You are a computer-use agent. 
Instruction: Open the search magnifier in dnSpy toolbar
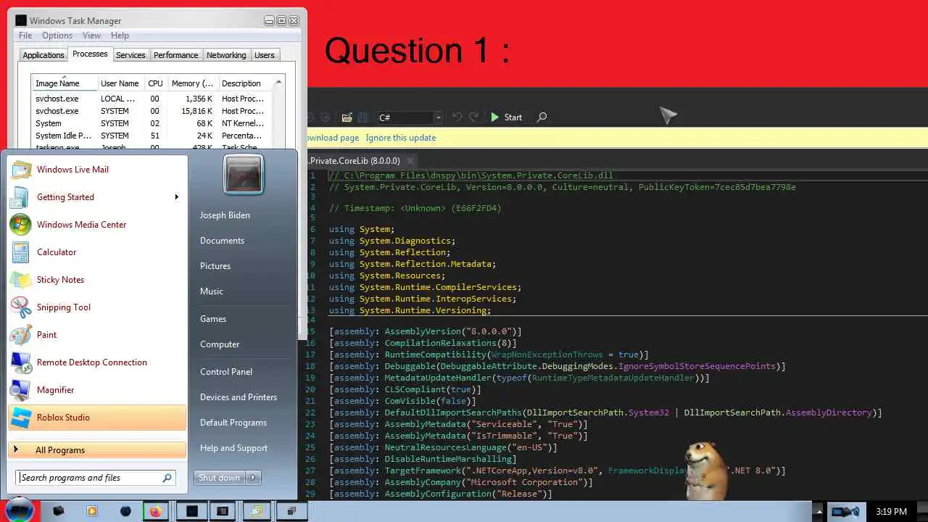[542, 117]
